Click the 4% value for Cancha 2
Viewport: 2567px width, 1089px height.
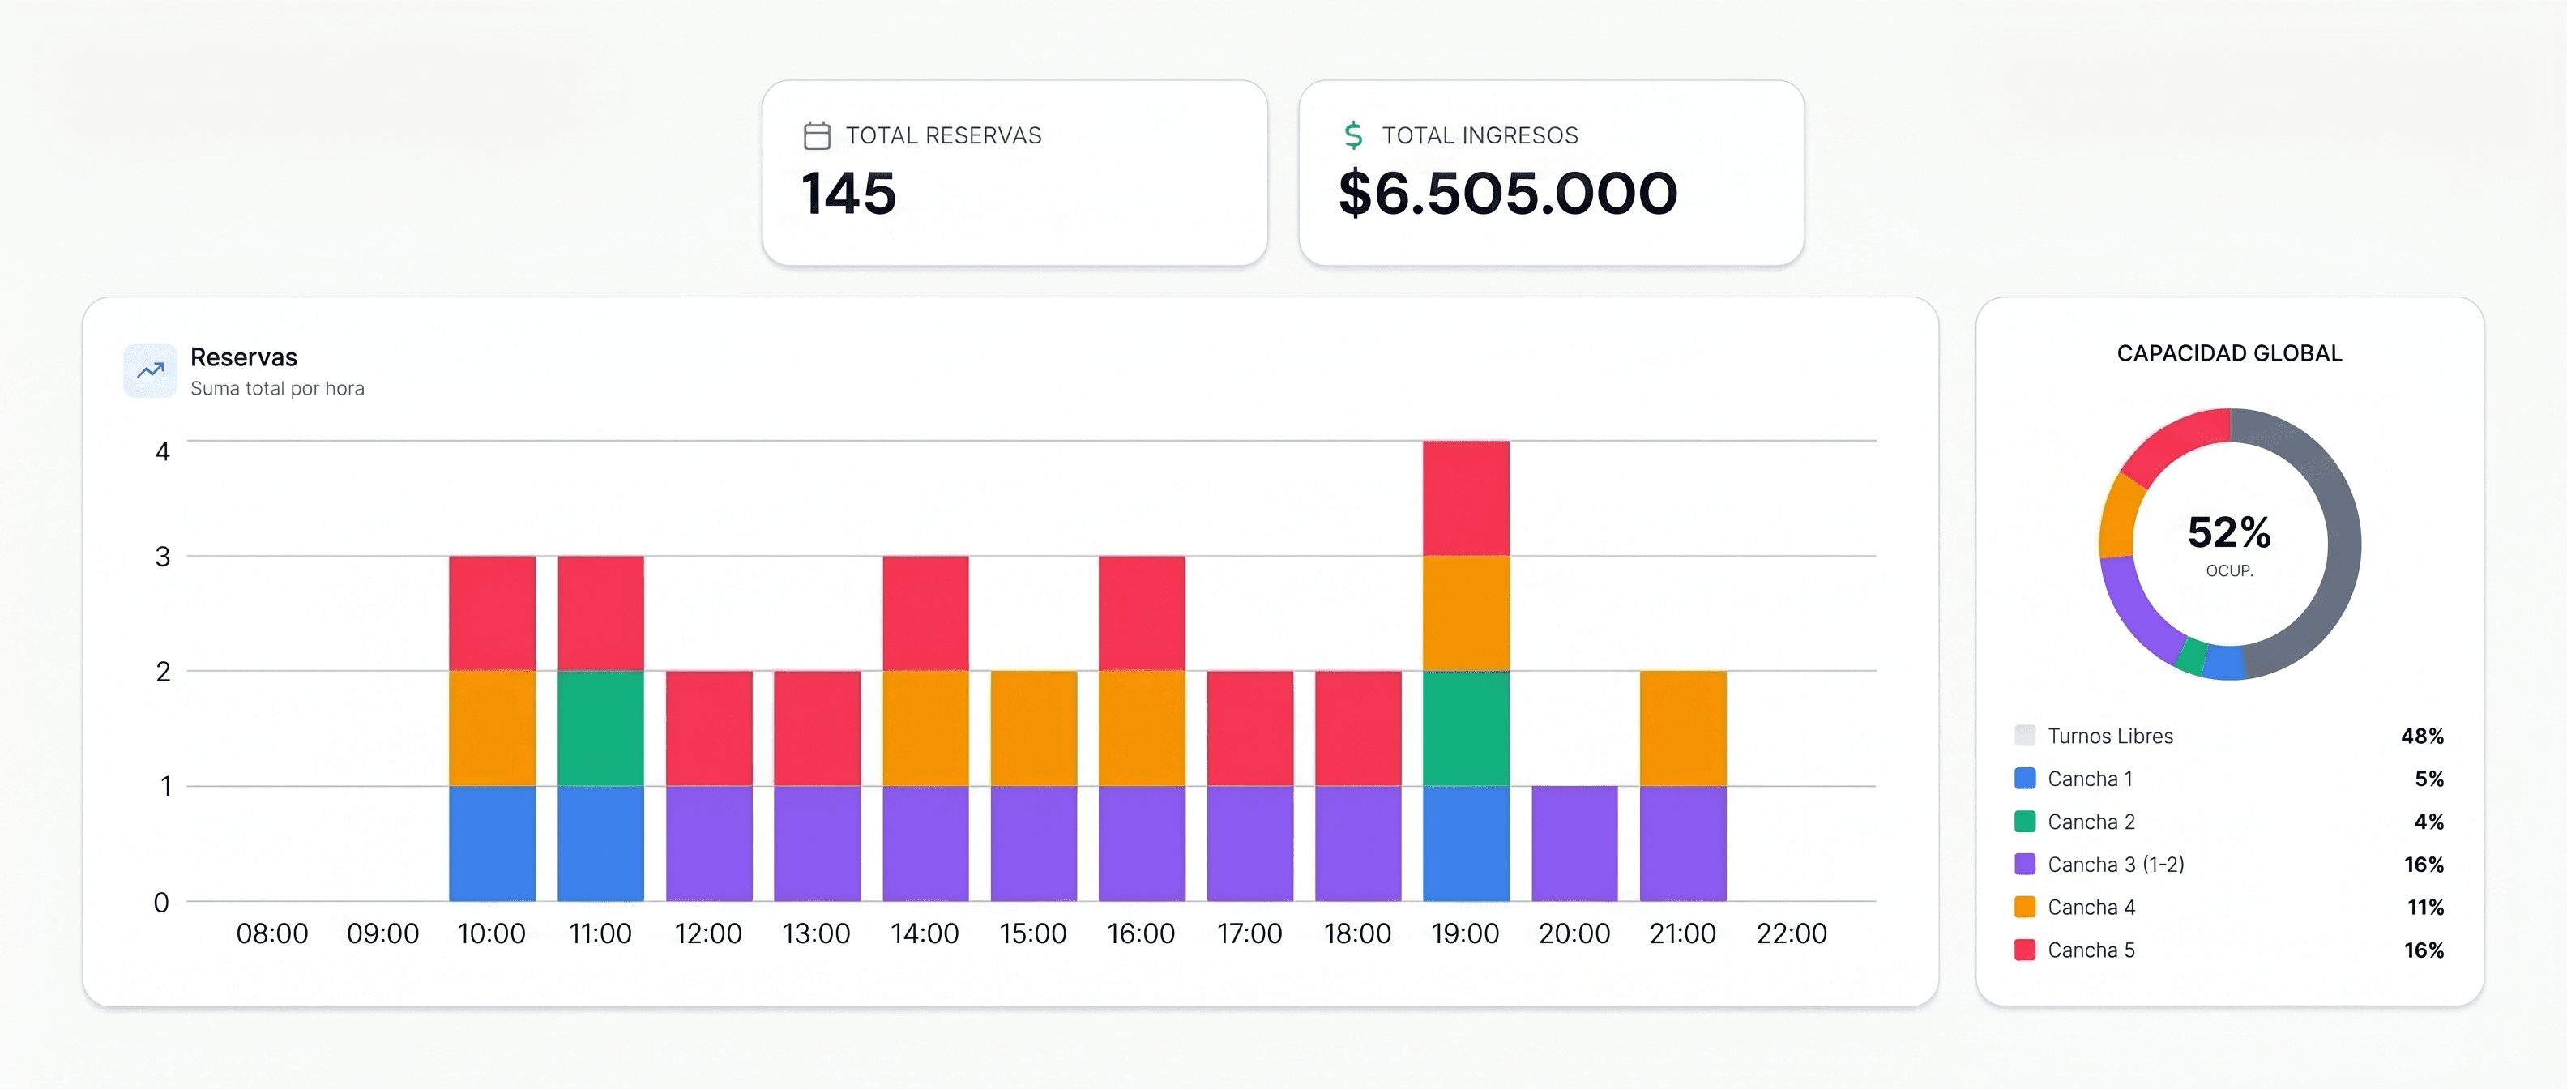pyautogui.click(x=2428, y=822)
